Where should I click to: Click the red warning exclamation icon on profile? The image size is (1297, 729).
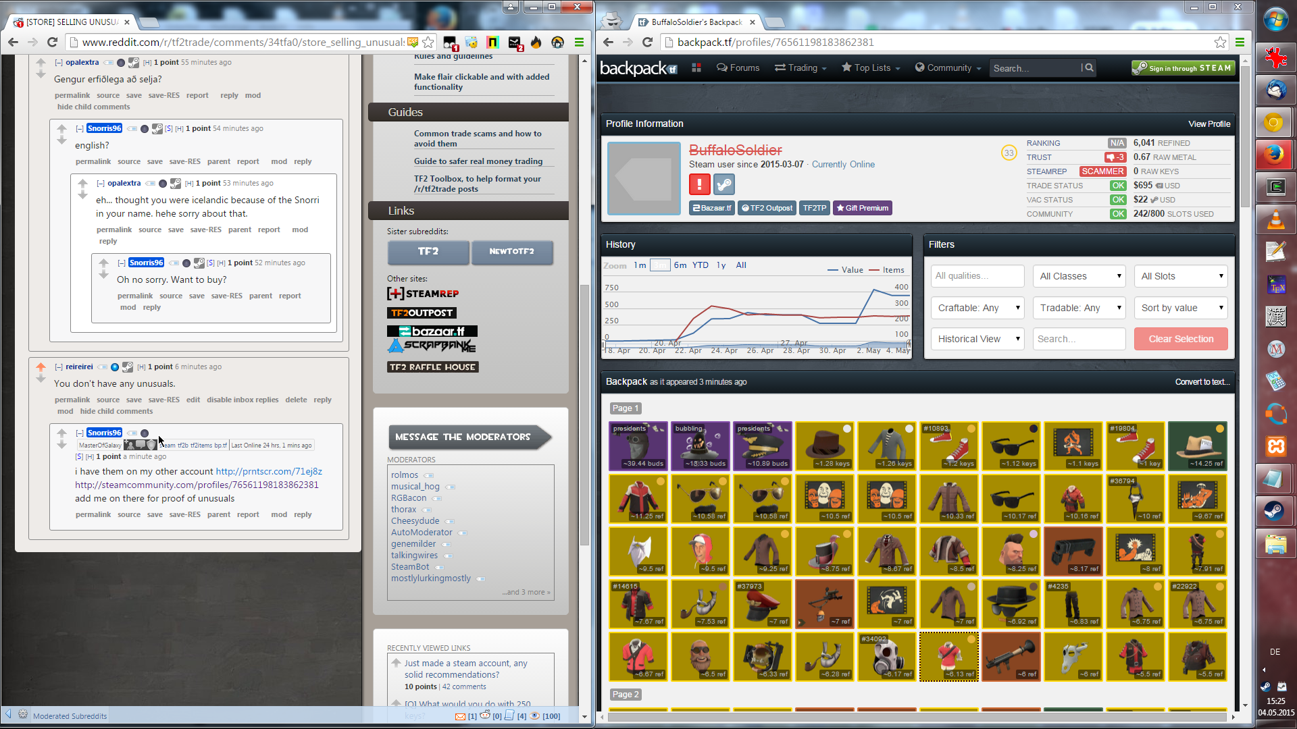(699, 184)
